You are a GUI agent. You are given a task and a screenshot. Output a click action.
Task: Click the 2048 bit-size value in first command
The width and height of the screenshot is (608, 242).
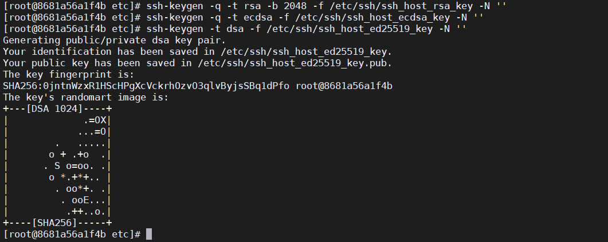pyautogui.click(x=295, y=6)
